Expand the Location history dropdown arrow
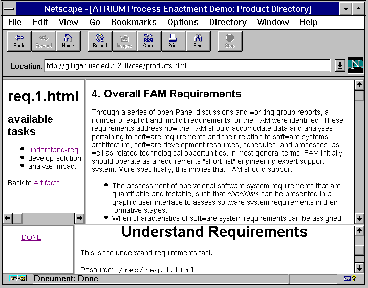 tap(339, 65)
